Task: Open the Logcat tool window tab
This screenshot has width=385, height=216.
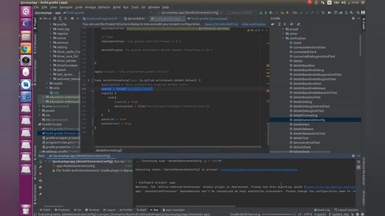Action: pyautogui.click(x=109, y=210)
